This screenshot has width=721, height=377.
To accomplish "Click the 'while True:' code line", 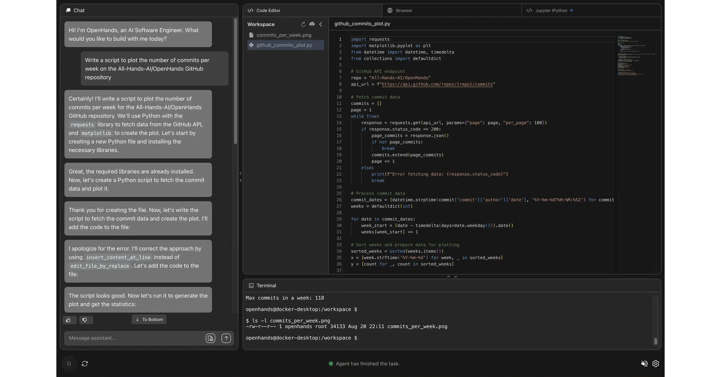I will 365,116.
